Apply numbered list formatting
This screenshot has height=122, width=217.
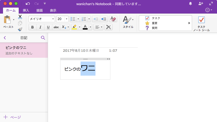click(84, 19)
